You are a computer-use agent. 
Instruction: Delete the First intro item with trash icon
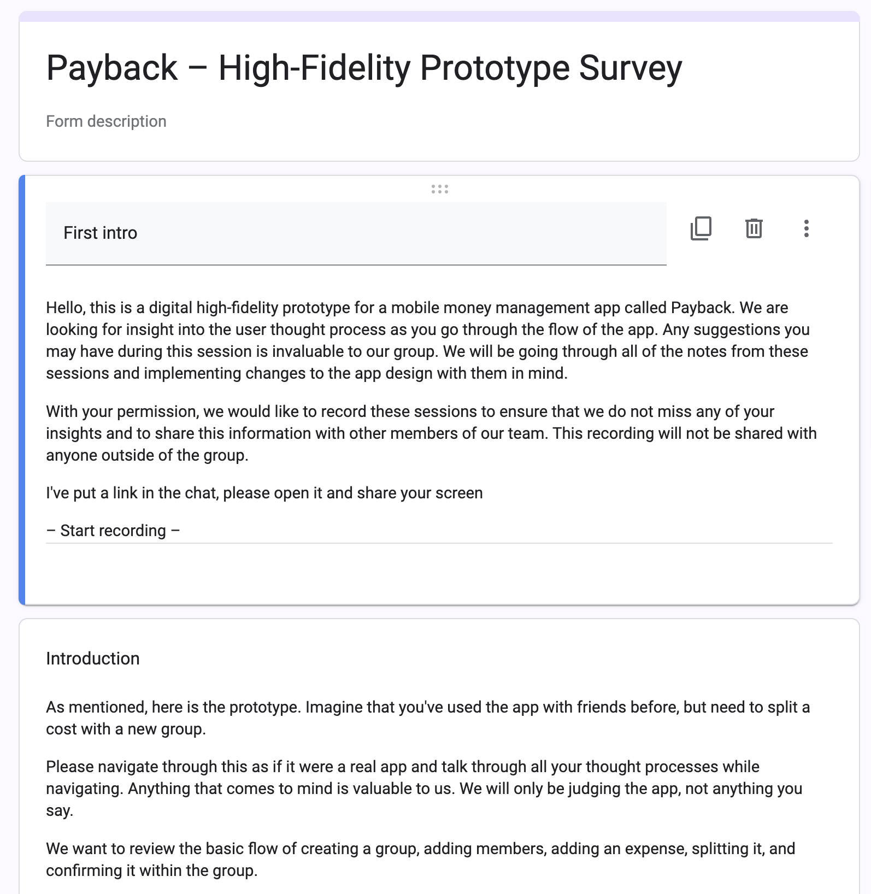click(x=754, y=228)
